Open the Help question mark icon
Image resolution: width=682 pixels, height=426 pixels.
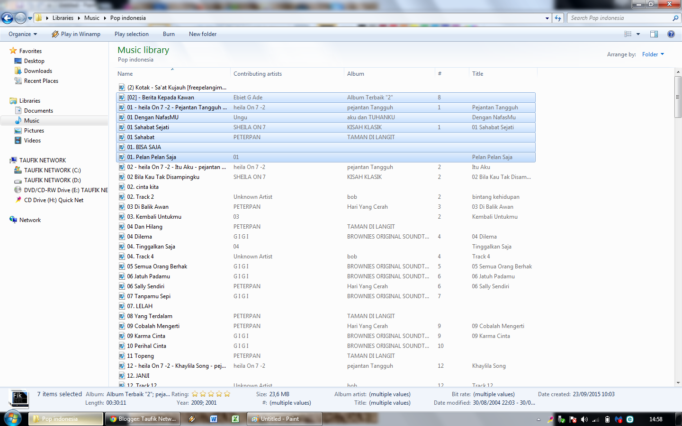(x=671, y=34)
